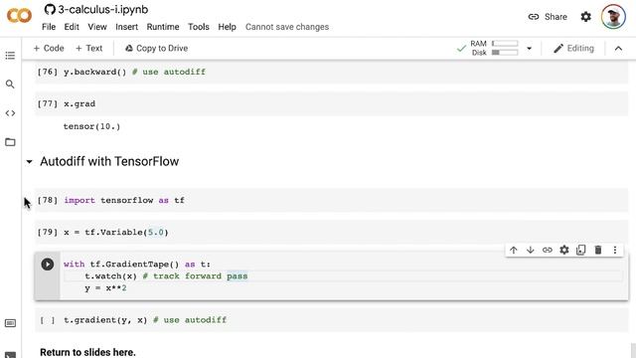Select the t.gradient(y, x) cell

331,320
